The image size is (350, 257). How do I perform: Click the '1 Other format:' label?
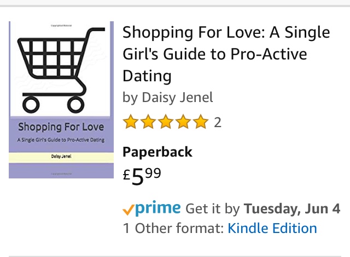click(173, 228)
